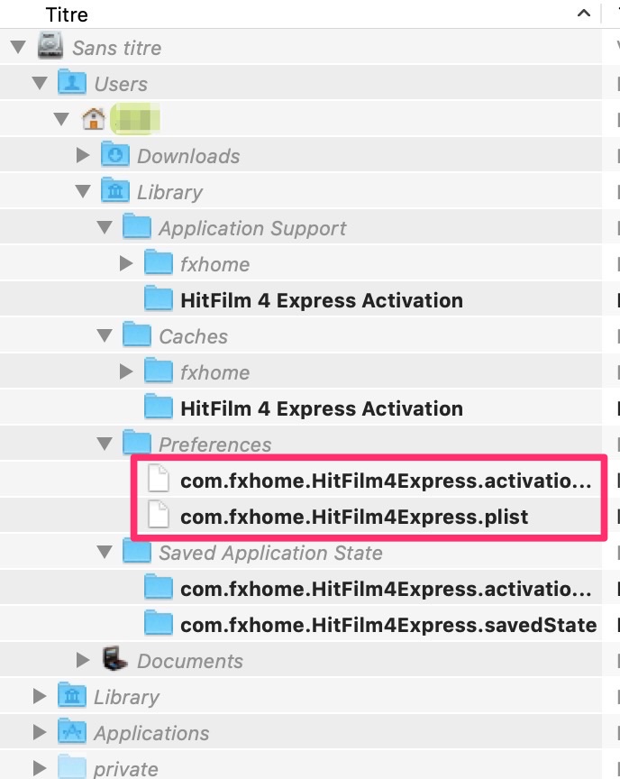Viewport: 620px width, 779px height.
Task: Collapse the Sans titre disk triangle
Action: 18,48
